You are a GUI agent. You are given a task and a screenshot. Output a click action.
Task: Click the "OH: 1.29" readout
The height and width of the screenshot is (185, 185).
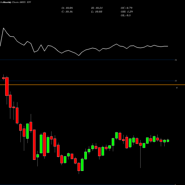tap(127, 12)
